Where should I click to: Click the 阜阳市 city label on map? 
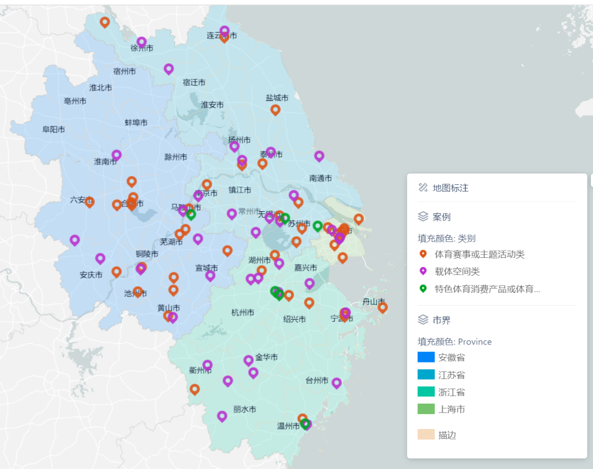(54, 129)
